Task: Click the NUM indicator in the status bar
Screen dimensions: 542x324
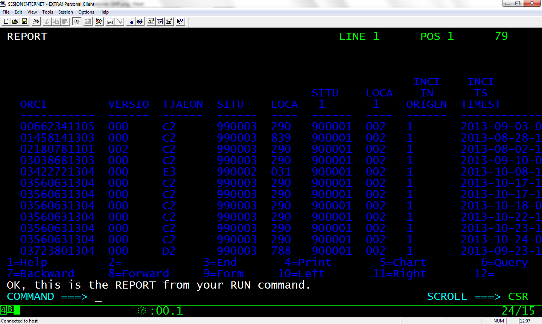Action: [x=498, y=321]
